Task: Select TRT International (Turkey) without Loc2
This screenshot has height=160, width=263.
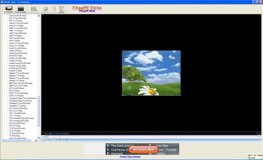Action: (x=19, y=121)
